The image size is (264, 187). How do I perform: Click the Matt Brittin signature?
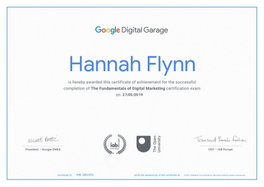pyautogui.click(x=43, y=139)
